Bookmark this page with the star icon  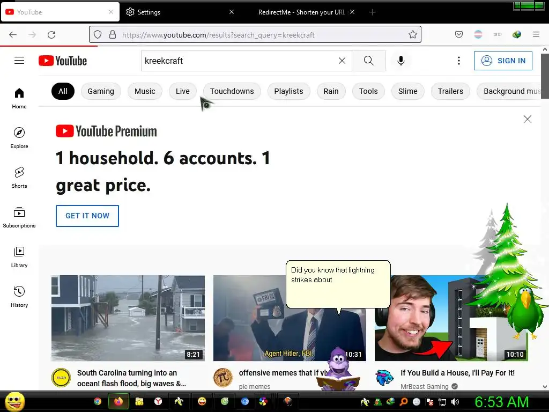[413, 35]
